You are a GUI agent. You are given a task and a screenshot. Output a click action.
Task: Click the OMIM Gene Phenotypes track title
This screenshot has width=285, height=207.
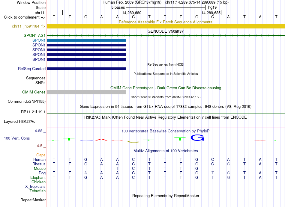pyautogui.click(x=166, y=88)
